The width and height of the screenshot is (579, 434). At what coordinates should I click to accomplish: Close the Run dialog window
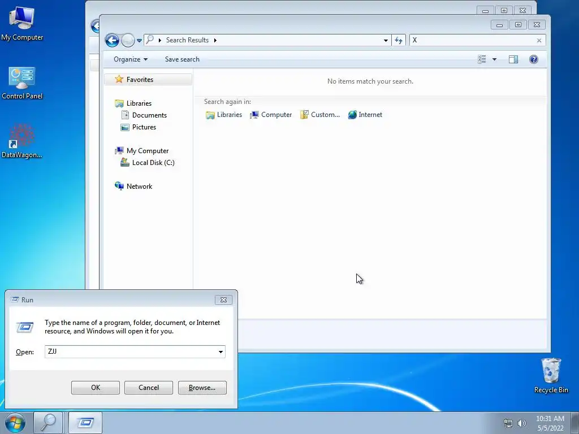223,300
